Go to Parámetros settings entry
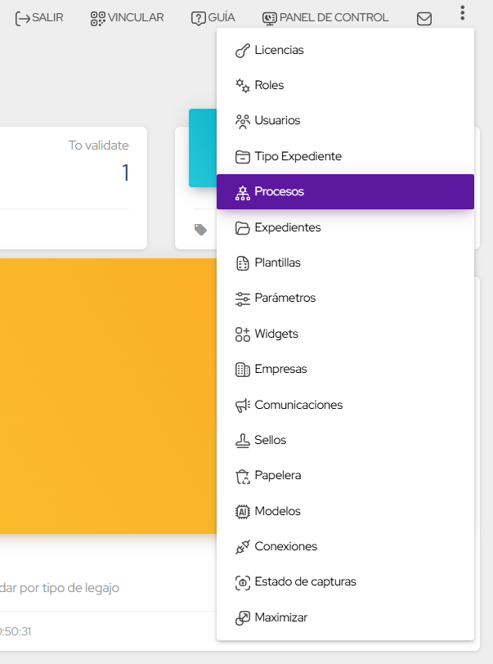 point(285,298)
